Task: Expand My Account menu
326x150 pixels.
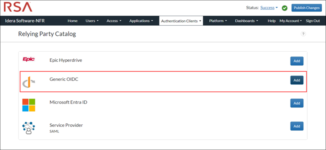Action: point(291,21)
